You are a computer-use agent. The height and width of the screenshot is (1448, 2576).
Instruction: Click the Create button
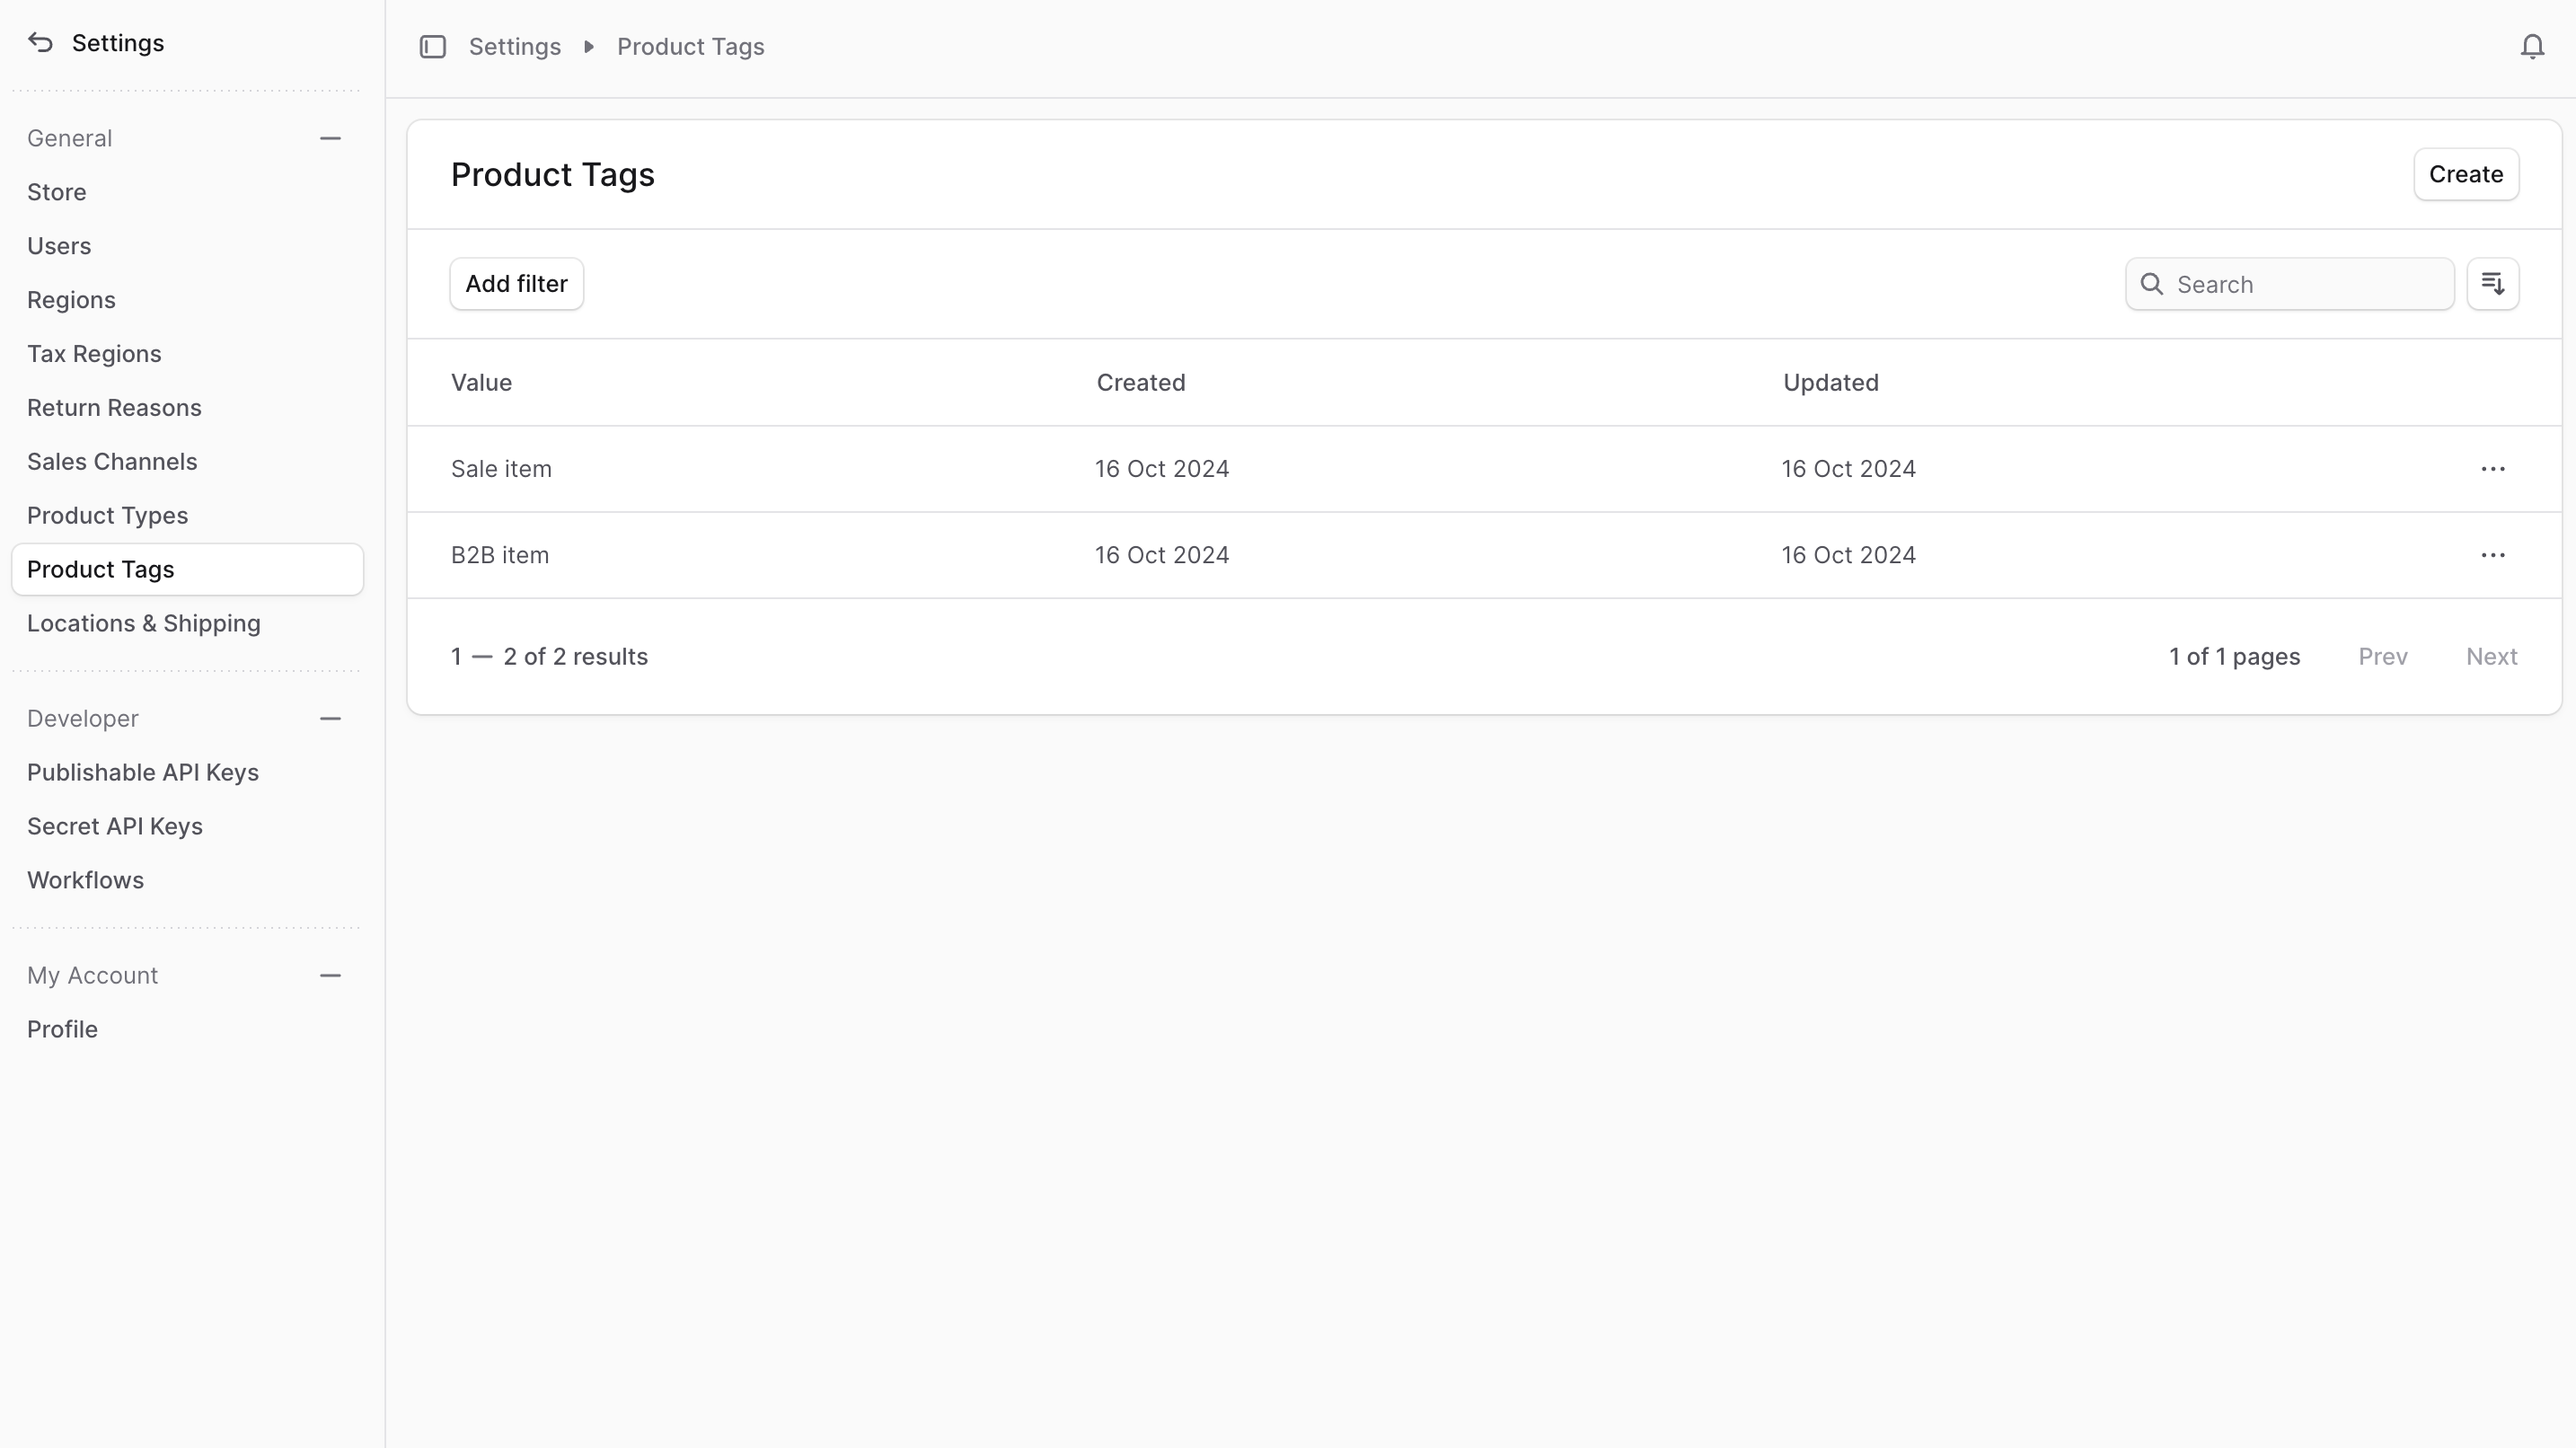click(2465, 174)
